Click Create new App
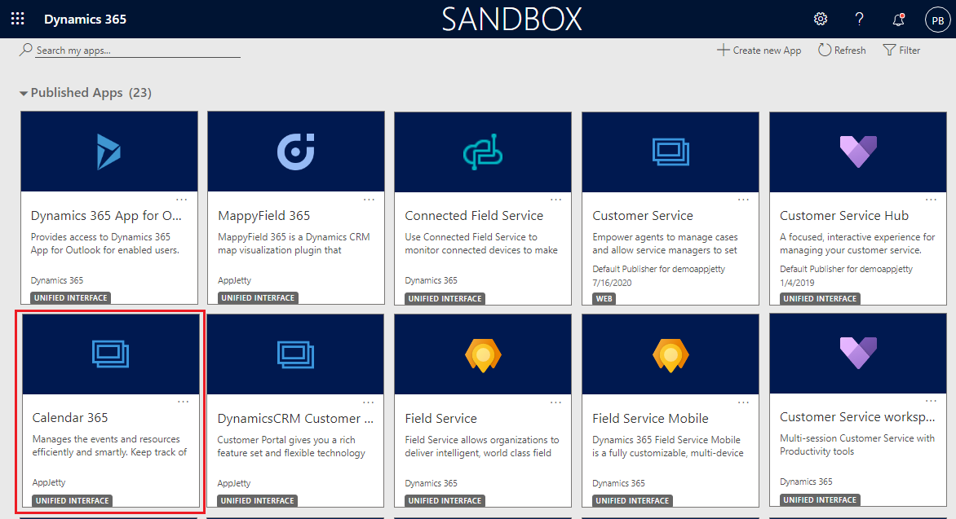Viewport: 956px width, 519px height. 759,50
